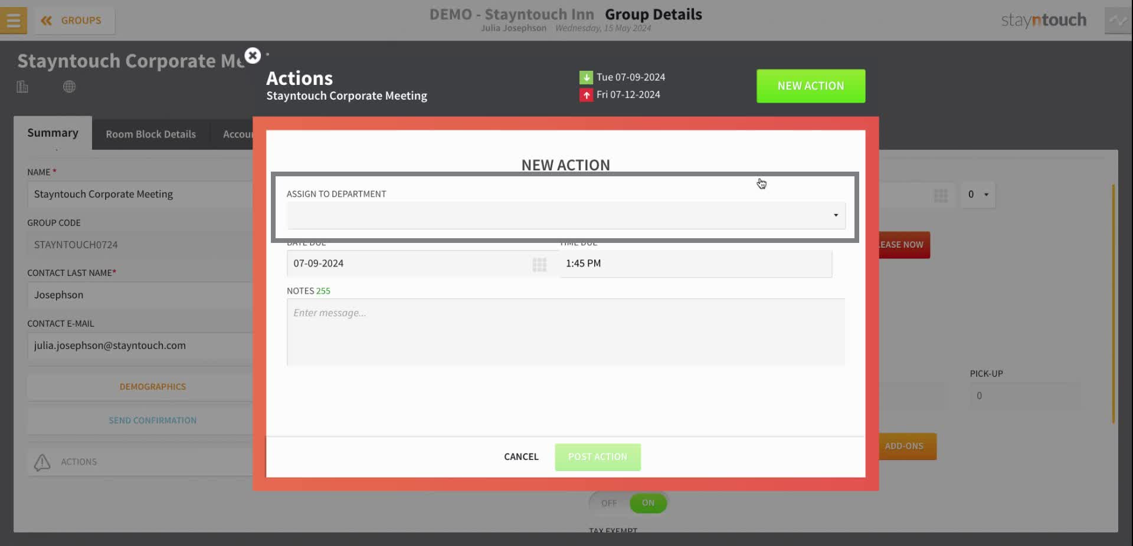This screenshot has height=546, width=1133.
Task: Click the Group Code field STAYNTOUCH0724
Action: tap(140, 245)
